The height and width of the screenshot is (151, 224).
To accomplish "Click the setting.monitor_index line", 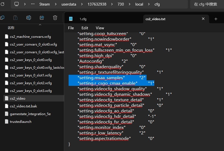I will click(111, 127).
